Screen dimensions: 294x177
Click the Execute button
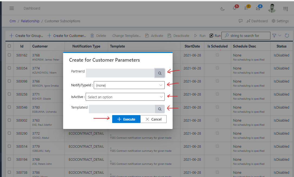[x=126, y=119]
